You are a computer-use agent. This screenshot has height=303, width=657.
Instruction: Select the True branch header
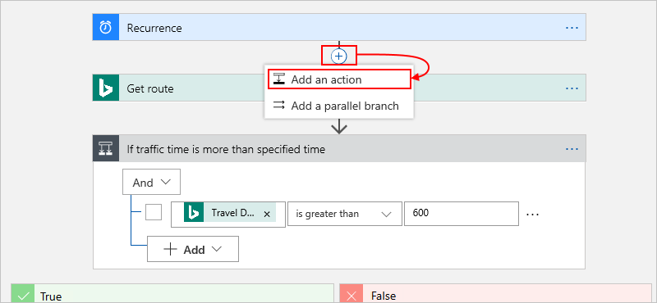pos(172,294)
